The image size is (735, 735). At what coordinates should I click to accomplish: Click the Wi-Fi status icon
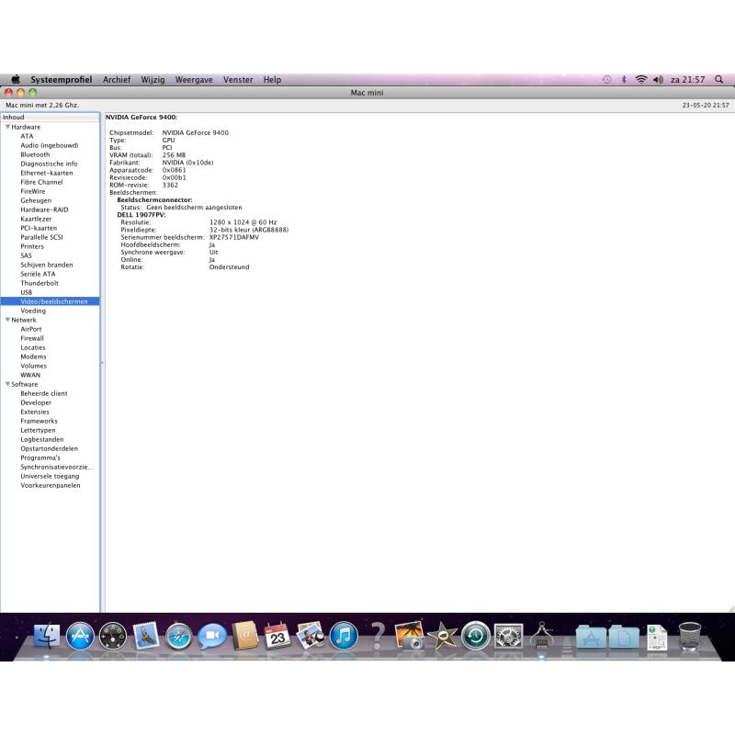point(640,79)
